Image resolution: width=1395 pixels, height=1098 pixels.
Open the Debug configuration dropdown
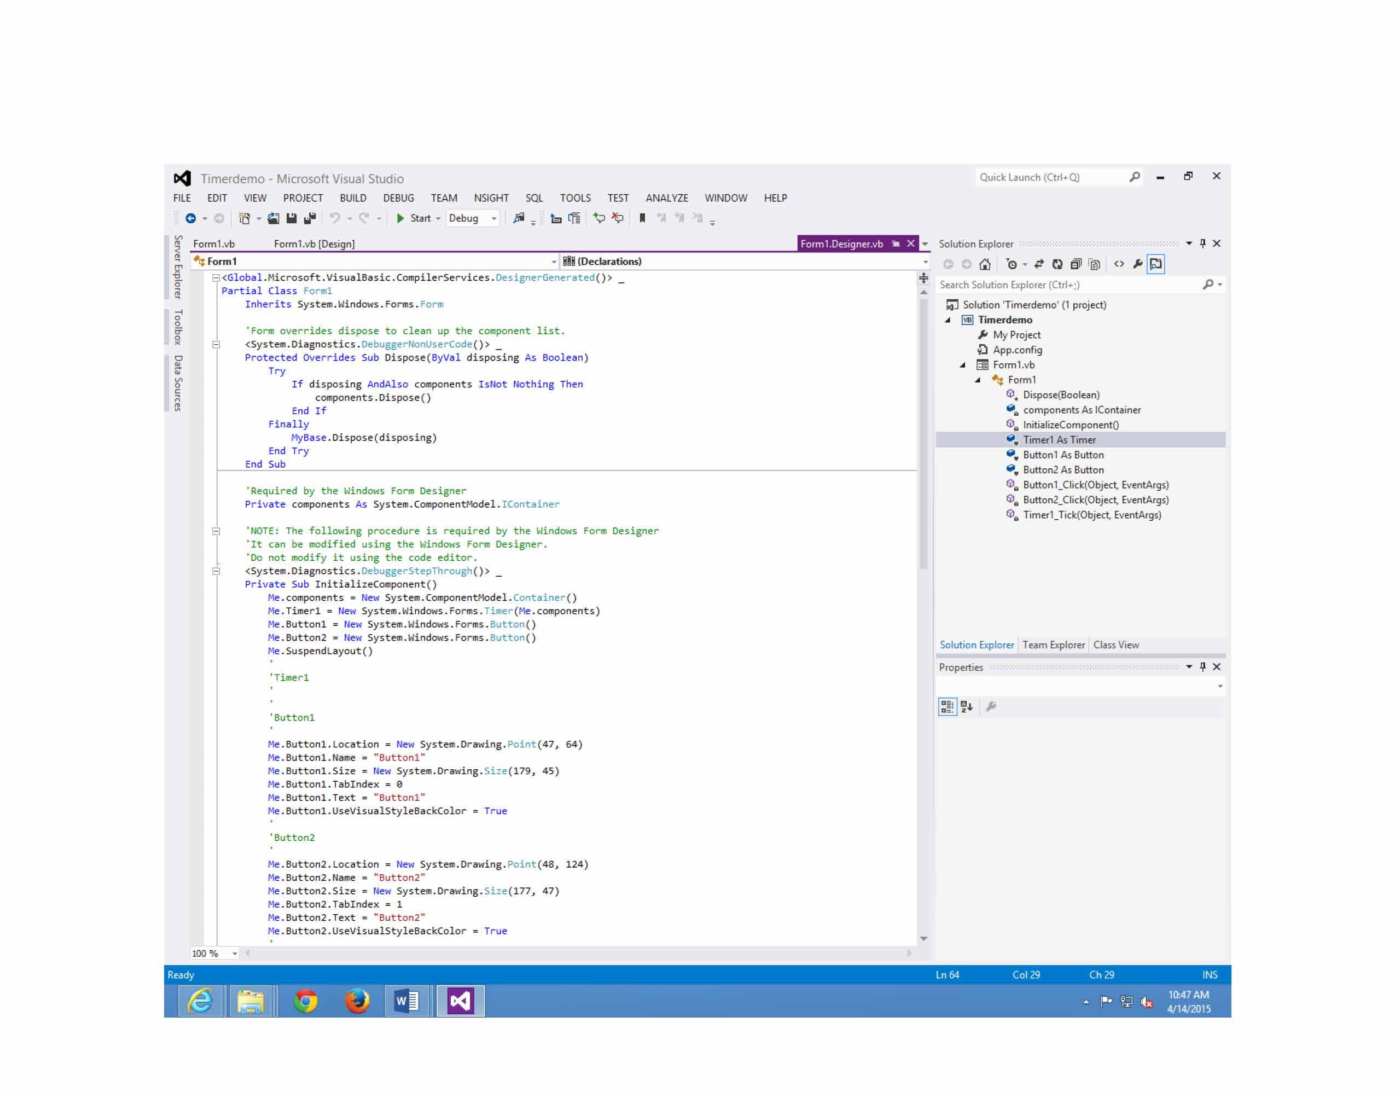click(493, 219)
